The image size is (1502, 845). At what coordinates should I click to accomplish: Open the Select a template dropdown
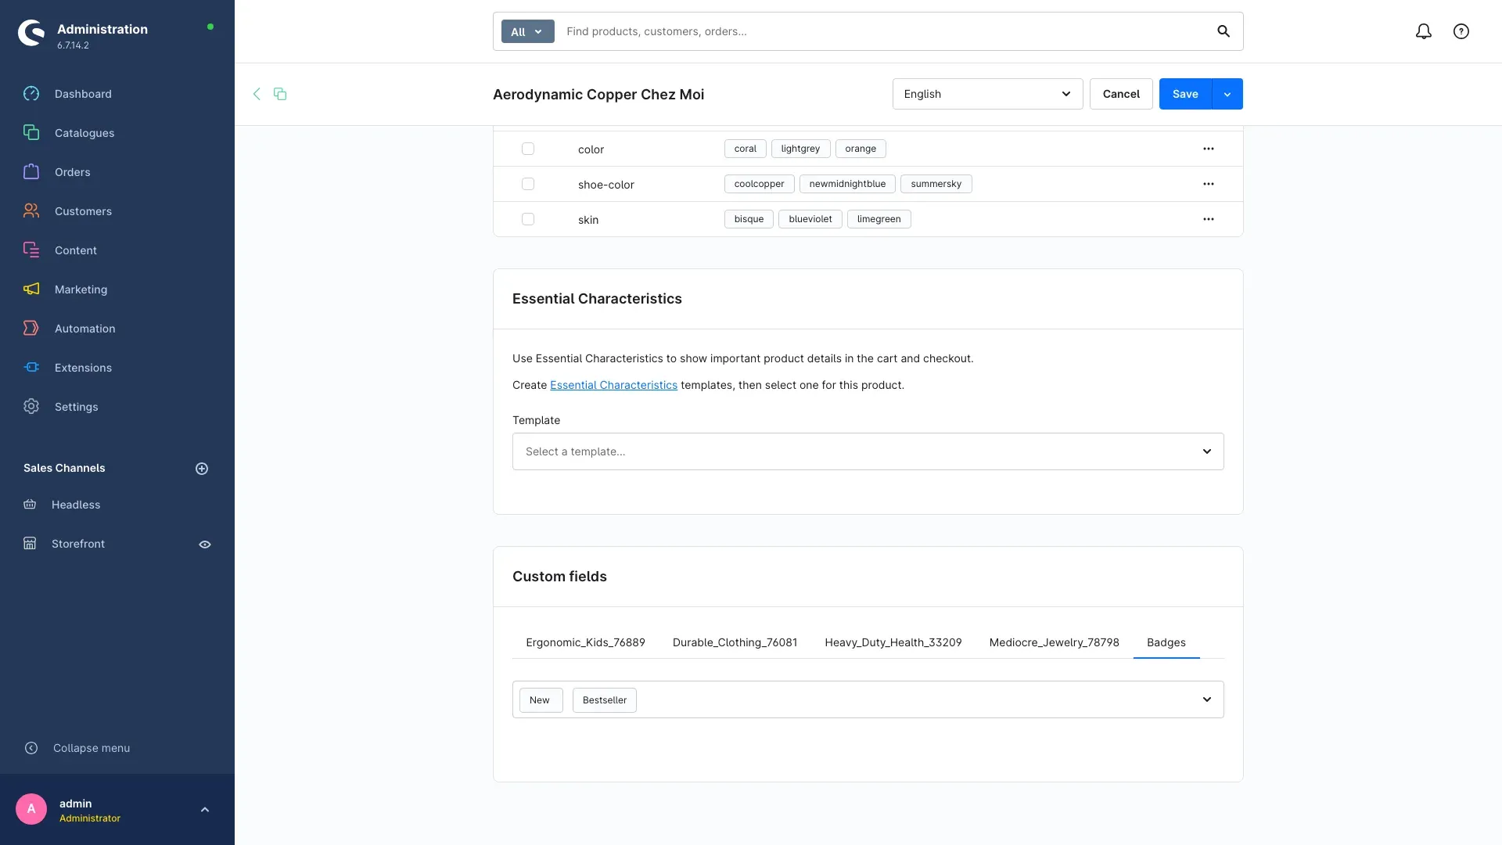click(x=868, y=451)
